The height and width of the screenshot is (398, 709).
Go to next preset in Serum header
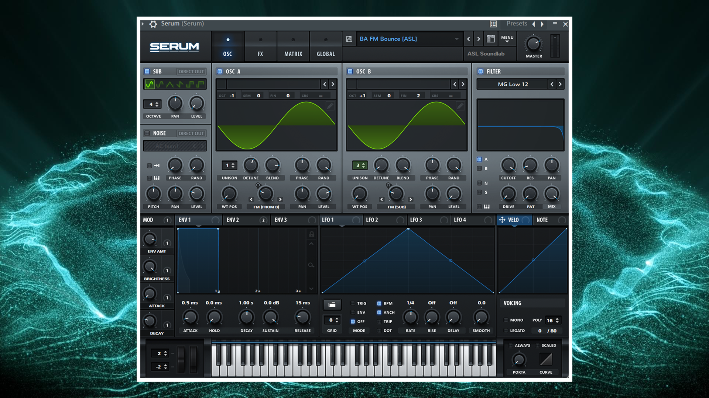click(479, 39)
